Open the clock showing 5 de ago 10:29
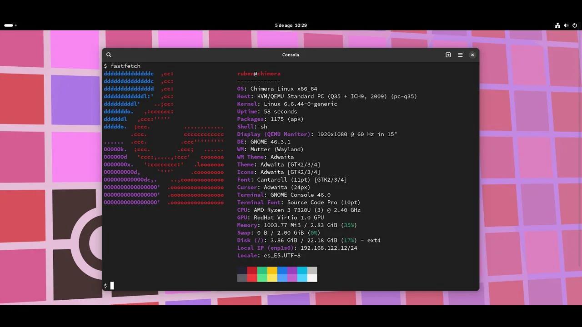Screen dimensions: 582x327 (x=291, y=25)
